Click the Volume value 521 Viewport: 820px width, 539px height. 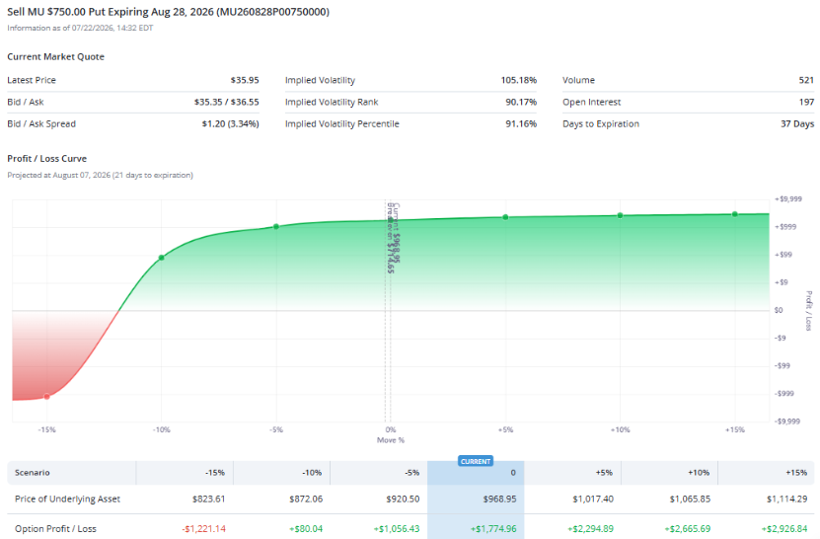[806, 80]
